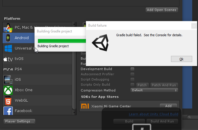The height and width of the screenshot is (130, 198).
Task: Select the Xbox One platform row
Action: coord(37,90)
